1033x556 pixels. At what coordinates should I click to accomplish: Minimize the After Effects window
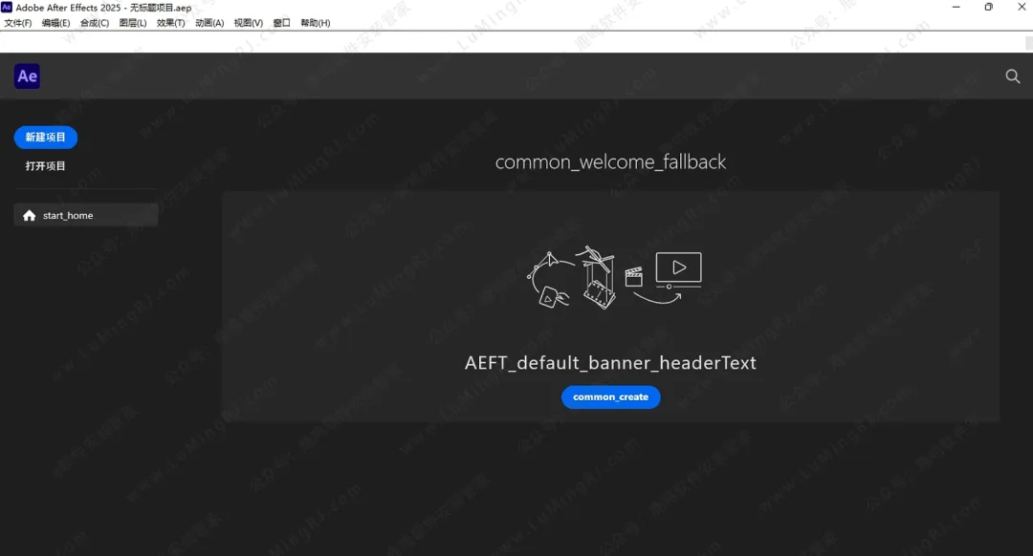point(956,8)
